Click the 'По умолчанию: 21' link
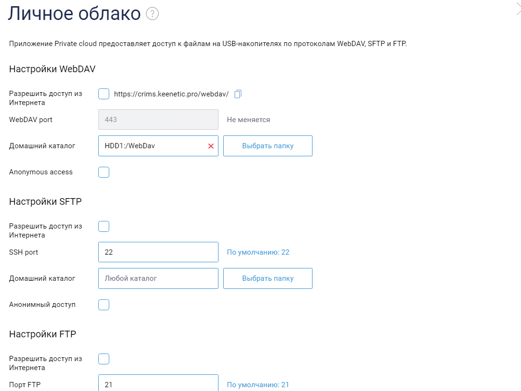Screen dimensions: 521x391 pos(258,385)
